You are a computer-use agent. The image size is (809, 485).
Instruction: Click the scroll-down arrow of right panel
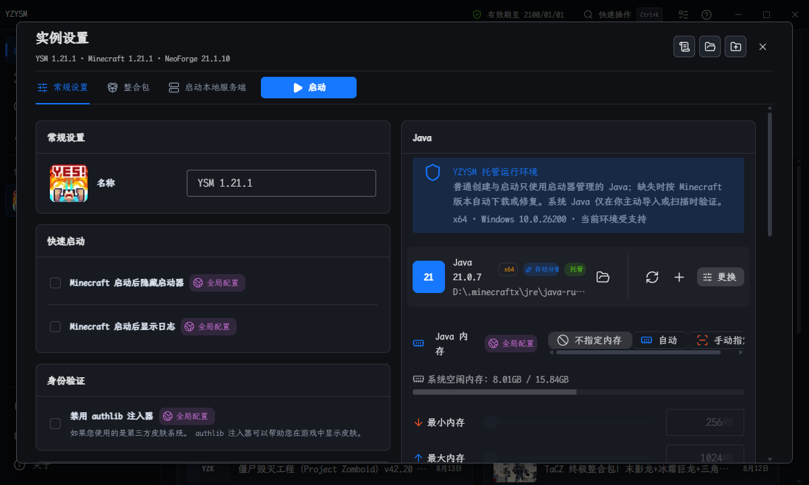coord(770,459)
